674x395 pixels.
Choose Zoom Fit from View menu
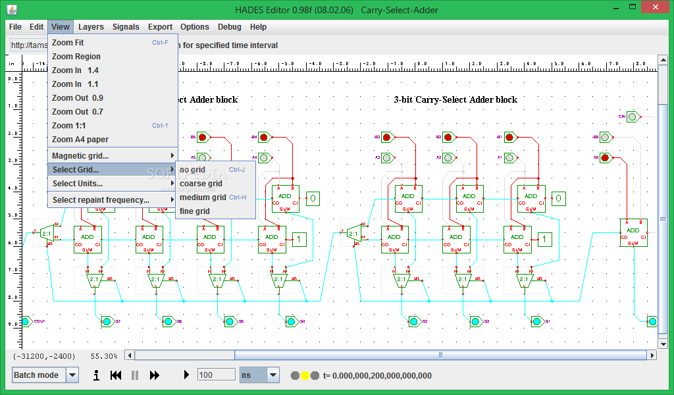[x=113, y=43]
